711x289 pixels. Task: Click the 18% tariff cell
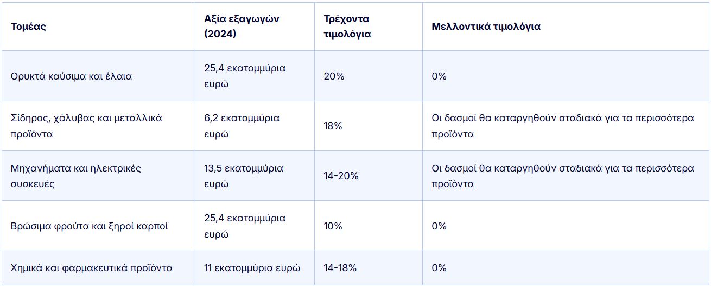pyautogui.click(x=333, y=126)
